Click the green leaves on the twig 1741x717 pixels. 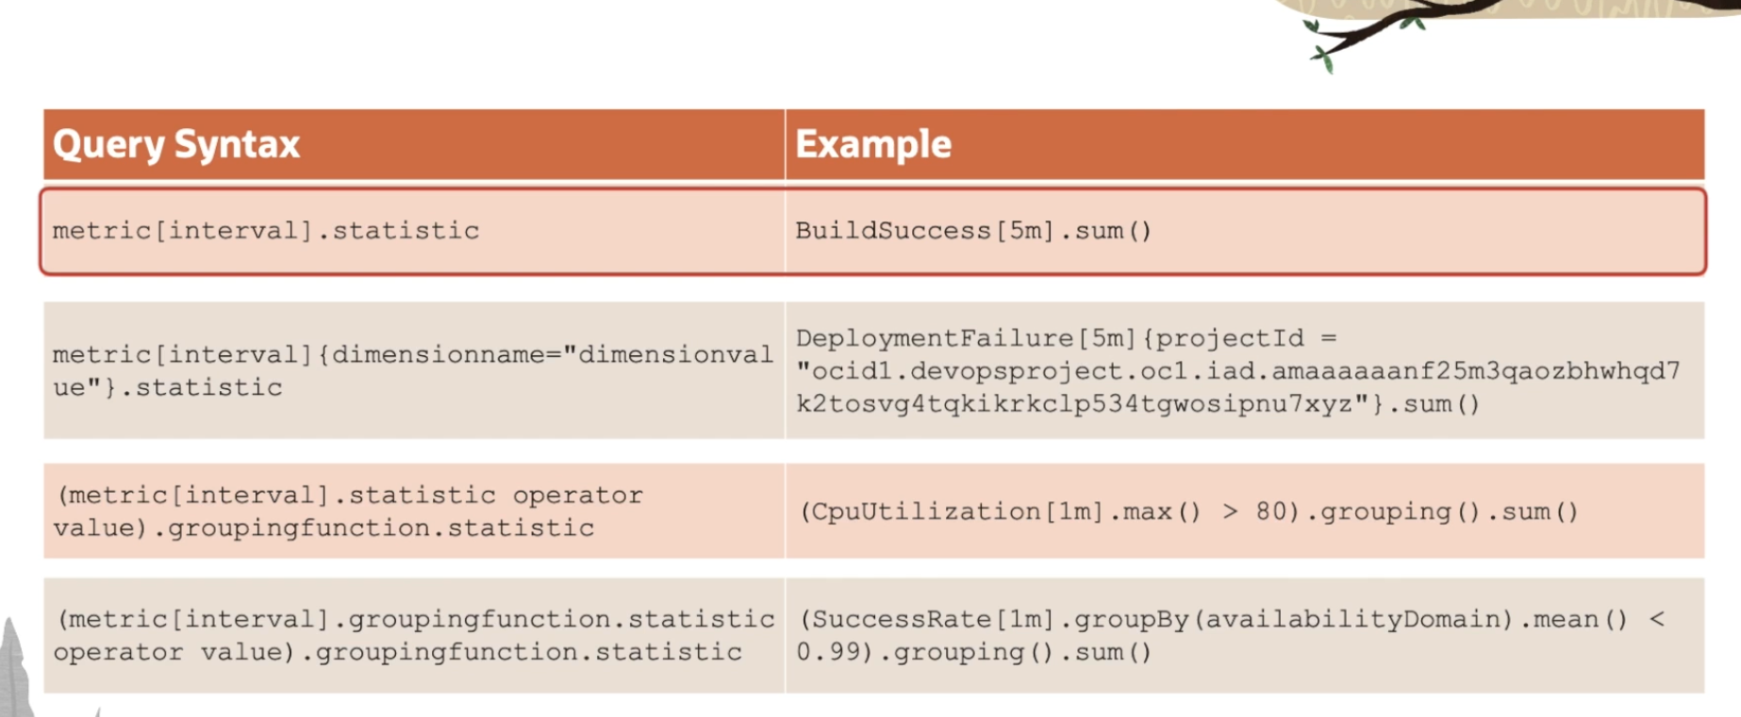1323,59
